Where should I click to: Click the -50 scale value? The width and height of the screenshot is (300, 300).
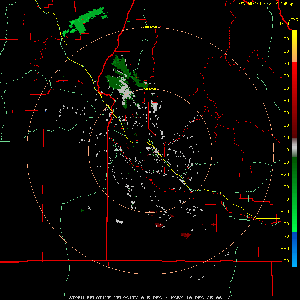[x=285, y=212]
